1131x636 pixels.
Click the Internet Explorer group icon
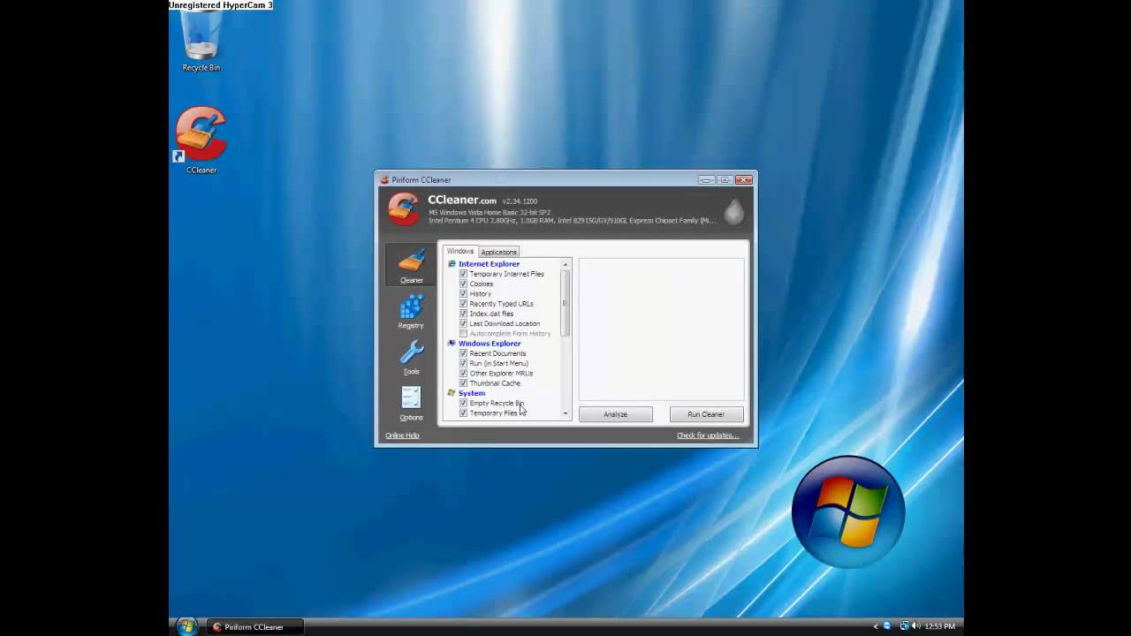[452, 264]
